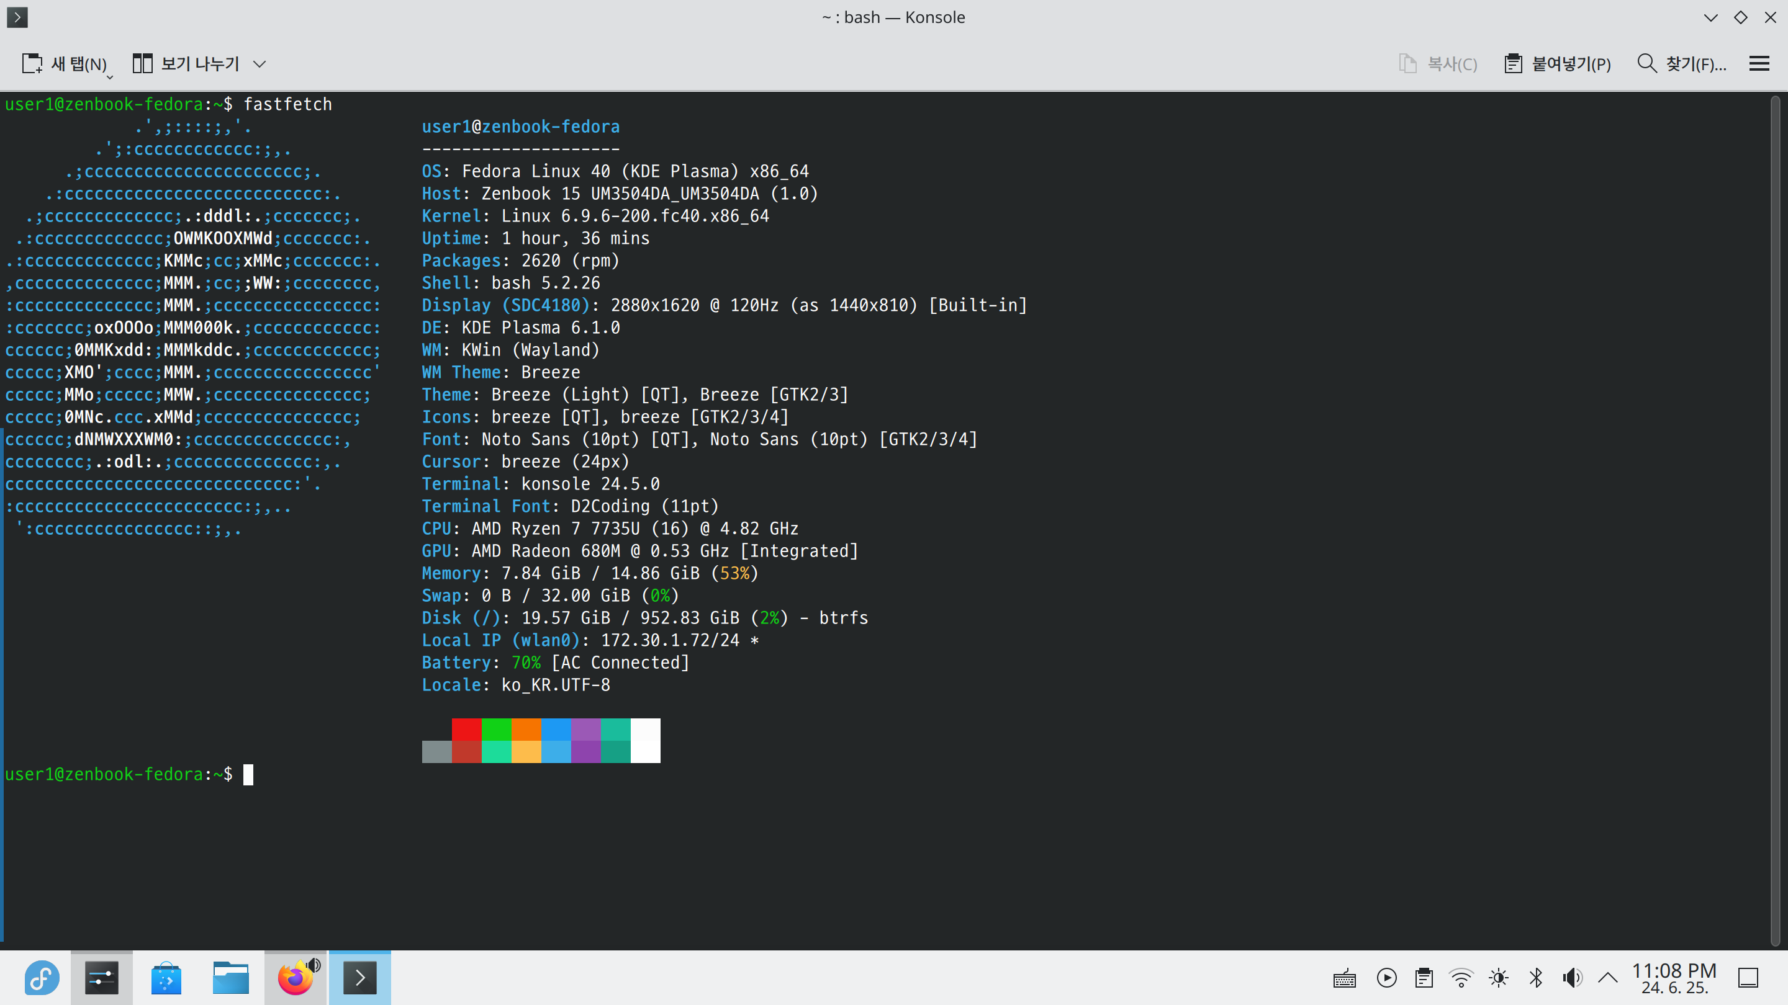The image size is (1788, 1005).
Task: Click the maximize diamond in titlebar
Action: click(1740, 17)
